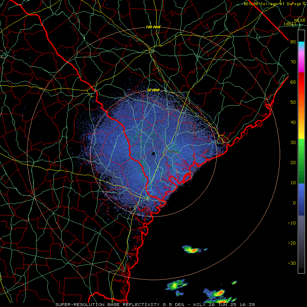The width and height of the screenshot is (307, 307).
Task: Click the 26 JUN 25 16:39 timestamp
Action: (x=232, y=305)
